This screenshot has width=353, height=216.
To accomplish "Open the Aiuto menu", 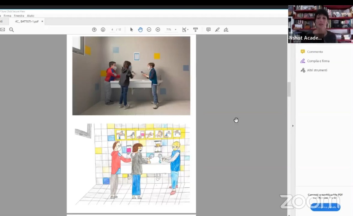I will point(31,16).
